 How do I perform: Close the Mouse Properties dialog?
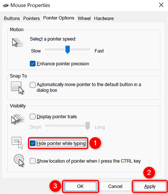pos(161,5)
